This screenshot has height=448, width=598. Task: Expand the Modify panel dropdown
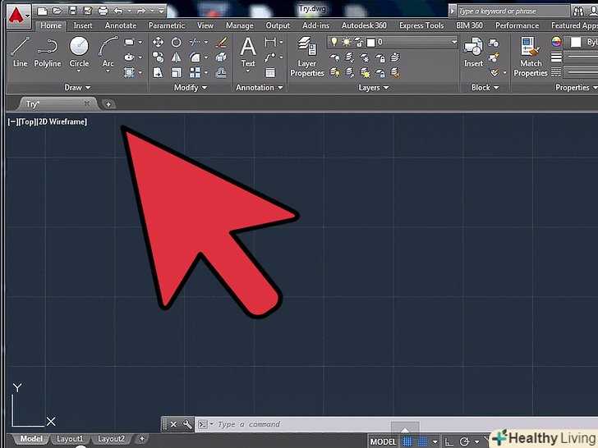[x=191, y=88]
